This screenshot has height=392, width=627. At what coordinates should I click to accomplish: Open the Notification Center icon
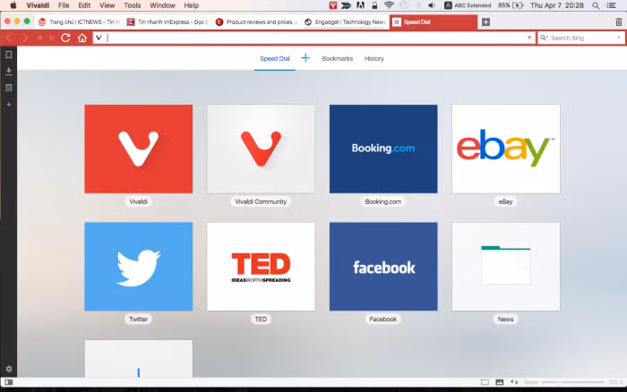[x=612, y=5]
